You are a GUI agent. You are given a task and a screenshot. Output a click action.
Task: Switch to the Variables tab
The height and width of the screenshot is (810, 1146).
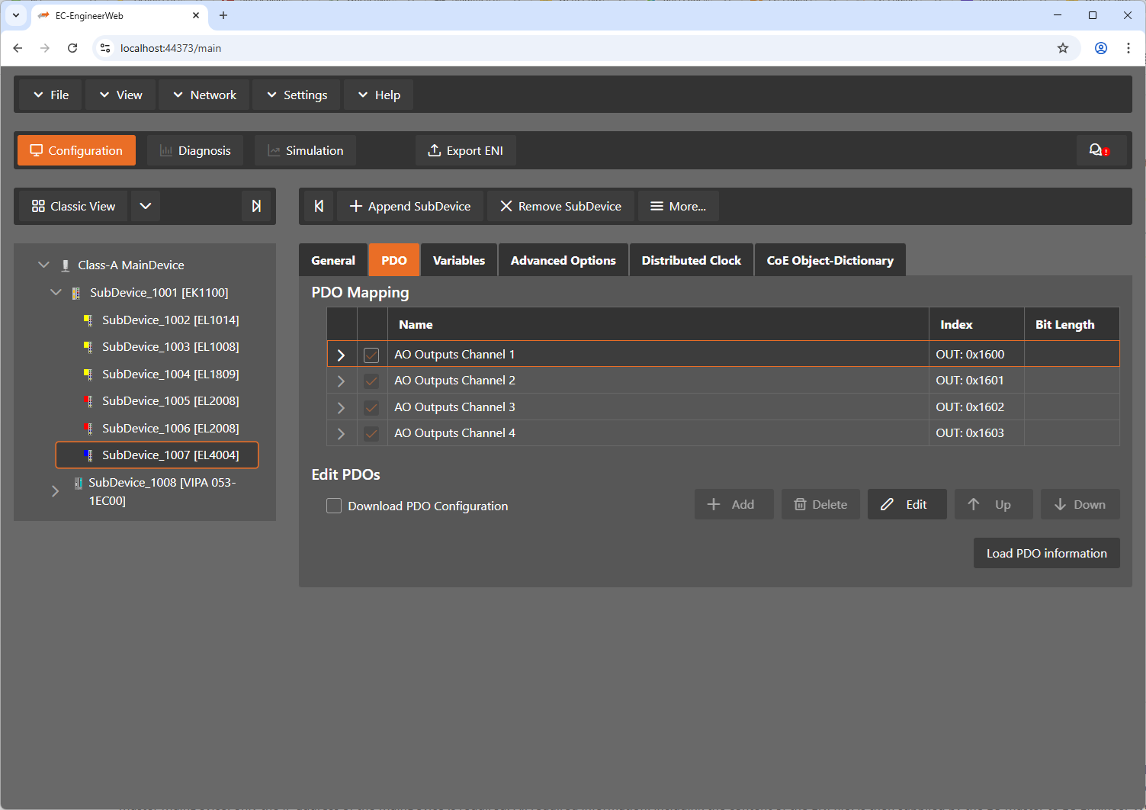click(x=459, y=260)
